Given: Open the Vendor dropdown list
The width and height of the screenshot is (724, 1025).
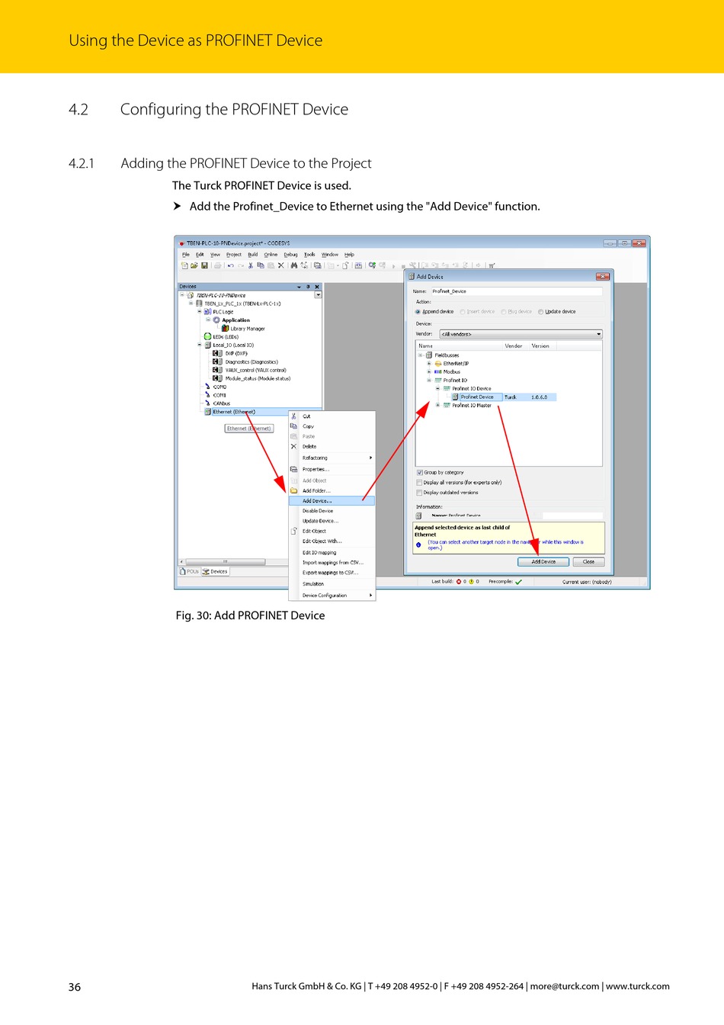Looking at the screenshot, I should pos(598,334).
